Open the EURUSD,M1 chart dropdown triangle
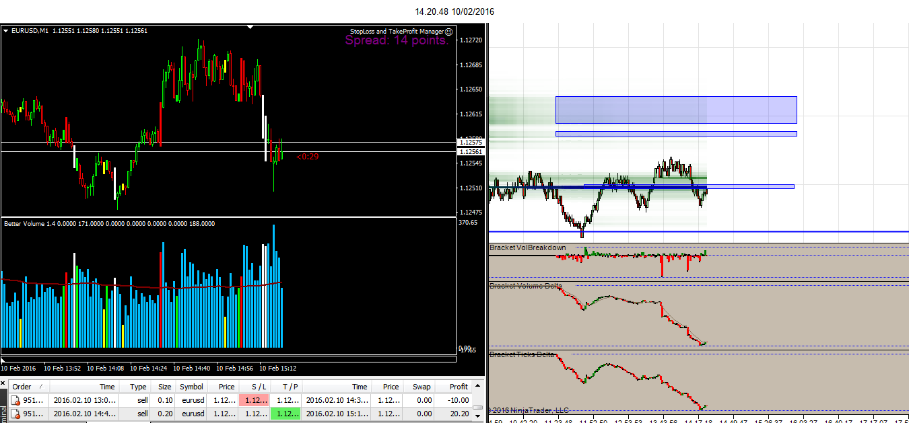The height and width of the screenshot is (423, 909). 6,30
